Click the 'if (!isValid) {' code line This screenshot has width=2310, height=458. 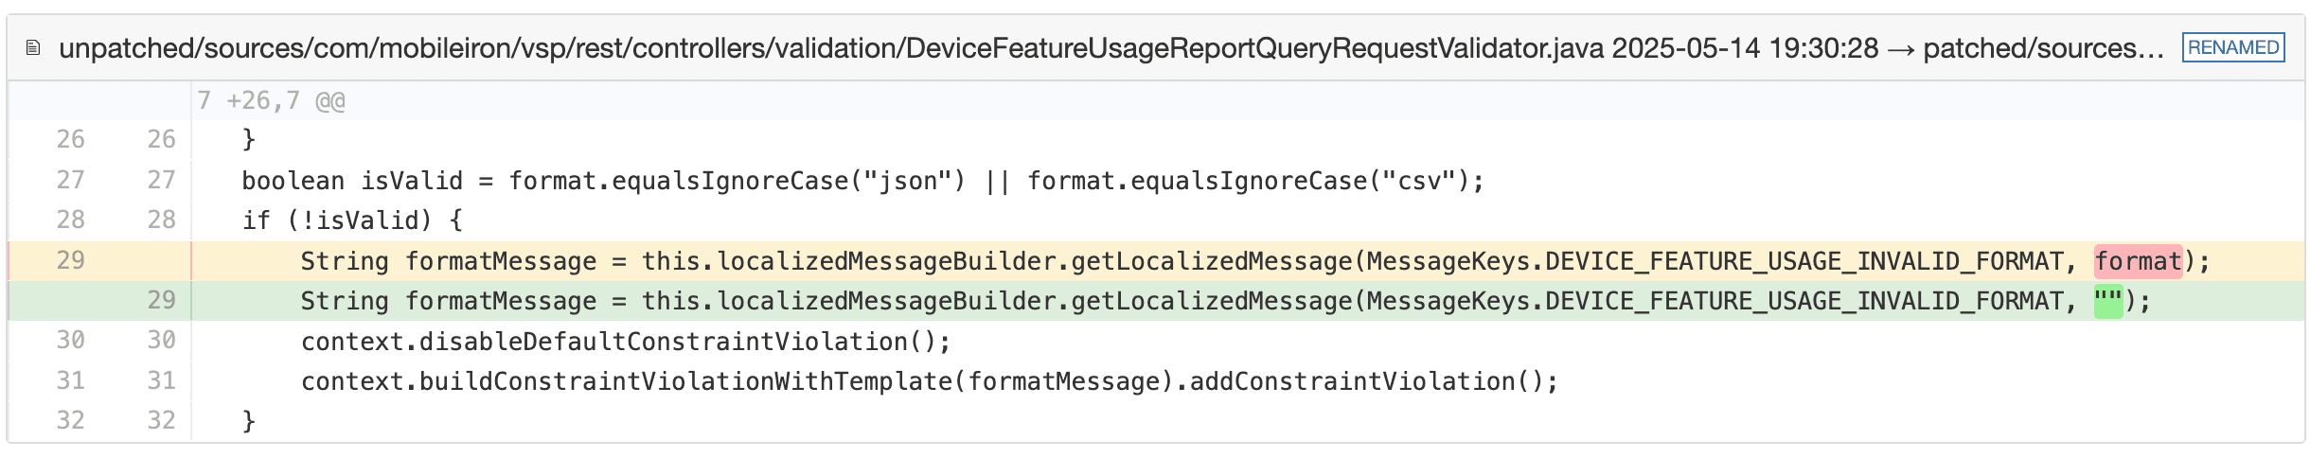point(352,220)
